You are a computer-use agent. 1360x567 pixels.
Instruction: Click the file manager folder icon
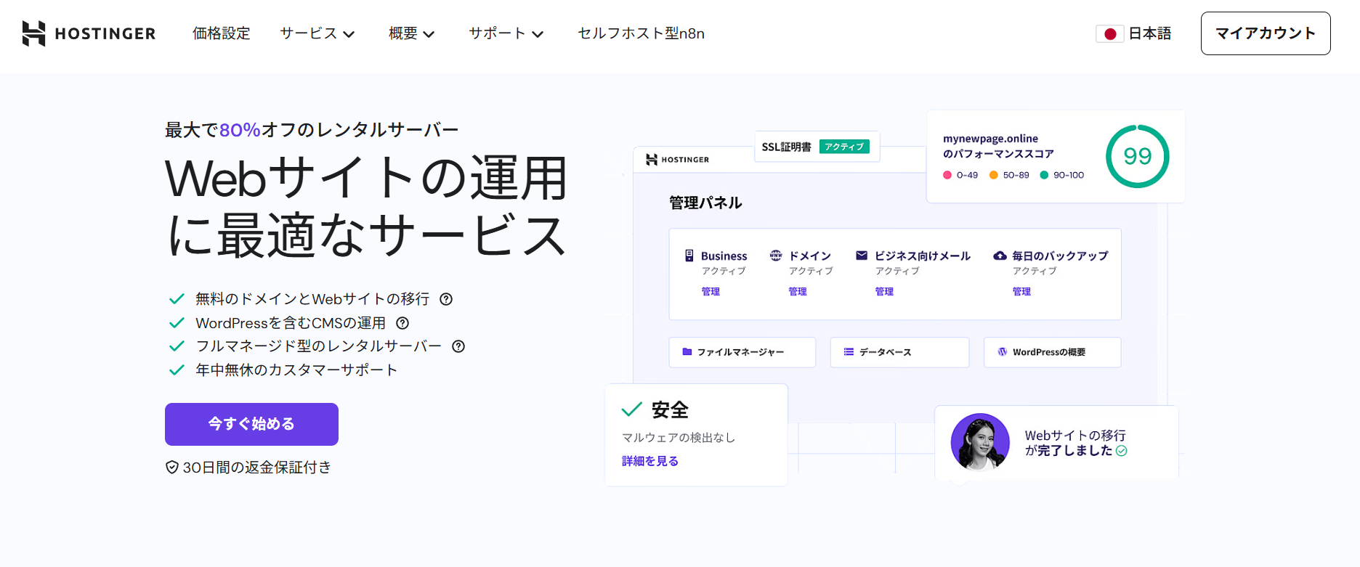pyautogui.click(x=687, y=352)
